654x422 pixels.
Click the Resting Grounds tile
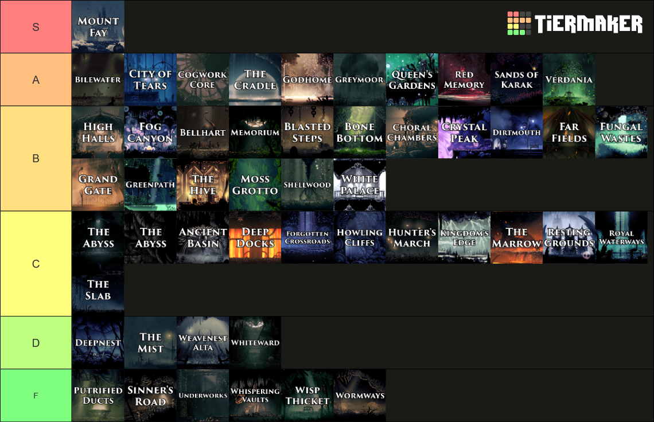point(569,237)
